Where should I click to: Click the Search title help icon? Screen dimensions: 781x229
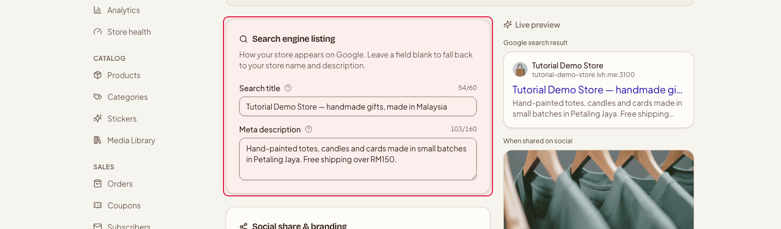pos(288,88)
